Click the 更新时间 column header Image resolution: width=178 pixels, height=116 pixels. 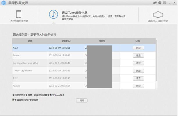click(66, 41)
